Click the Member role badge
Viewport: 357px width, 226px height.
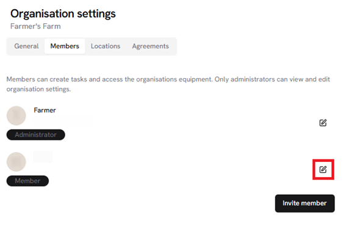point(27,181)
